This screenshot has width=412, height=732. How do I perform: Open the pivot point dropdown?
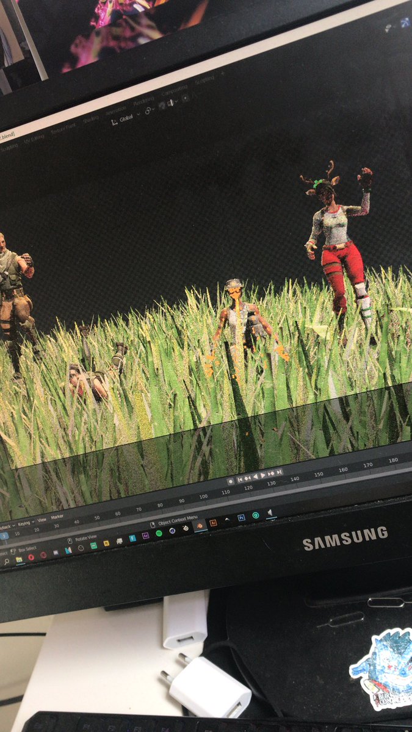click(x=150, y=110)
